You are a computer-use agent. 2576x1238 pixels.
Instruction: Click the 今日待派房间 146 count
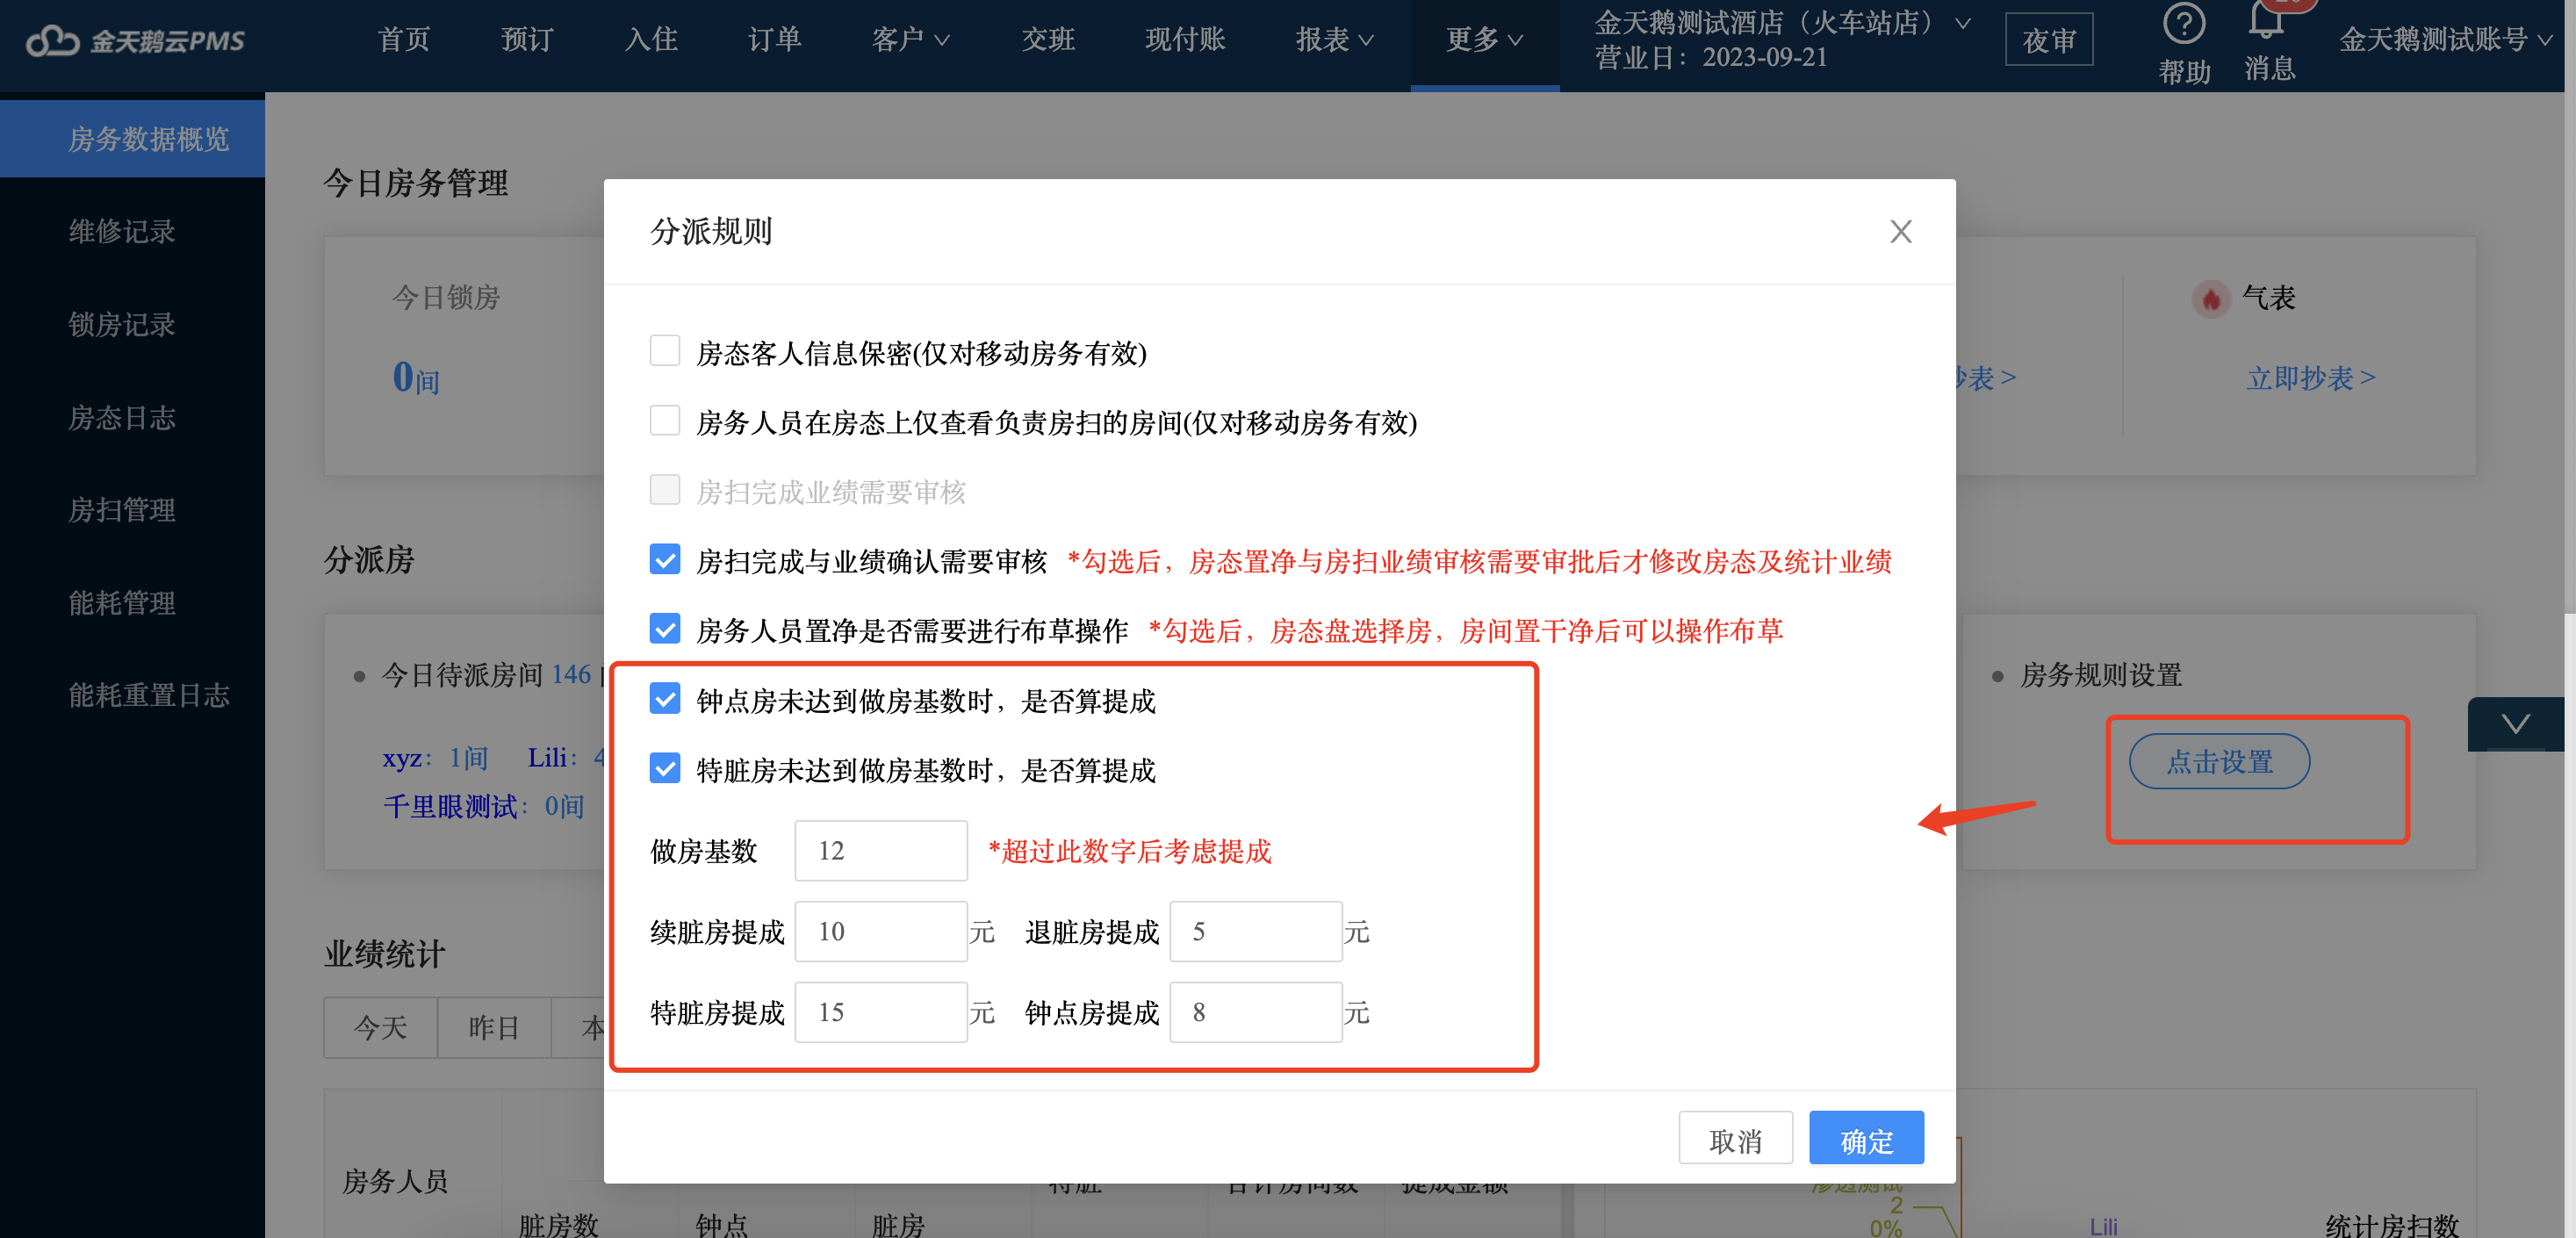point(571,675)
